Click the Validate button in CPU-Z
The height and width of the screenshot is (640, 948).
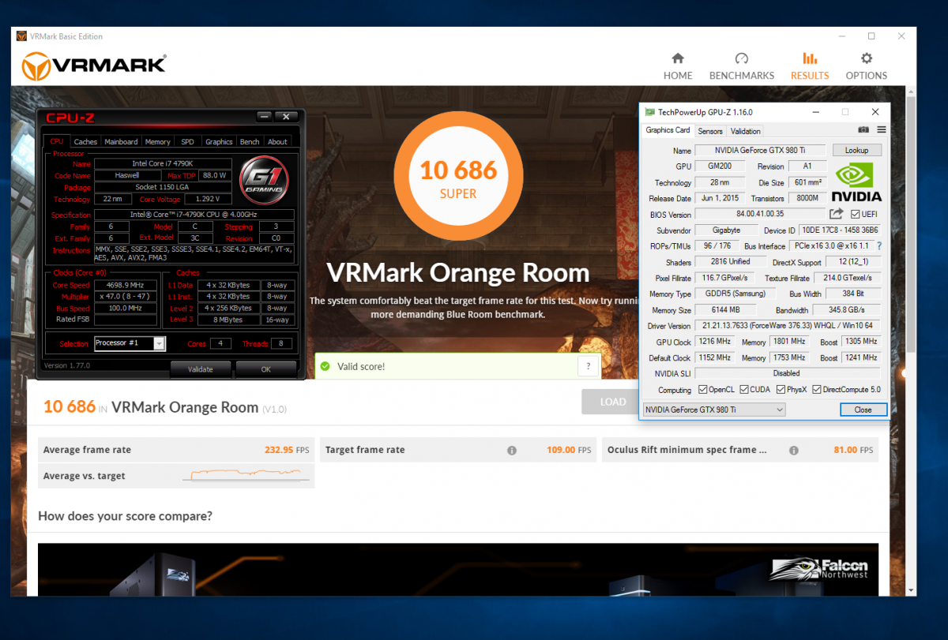point(201,369)
